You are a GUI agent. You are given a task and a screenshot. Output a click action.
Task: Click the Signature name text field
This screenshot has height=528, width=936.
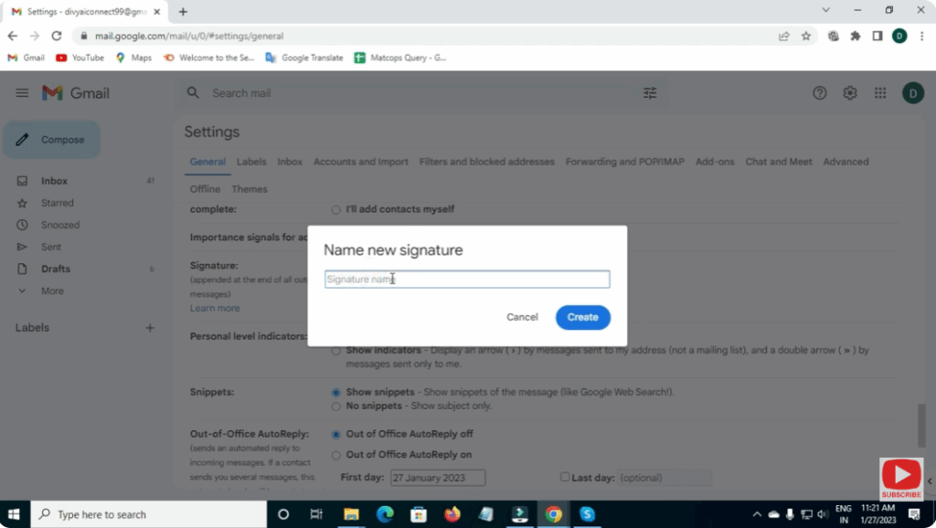(467, 280)
